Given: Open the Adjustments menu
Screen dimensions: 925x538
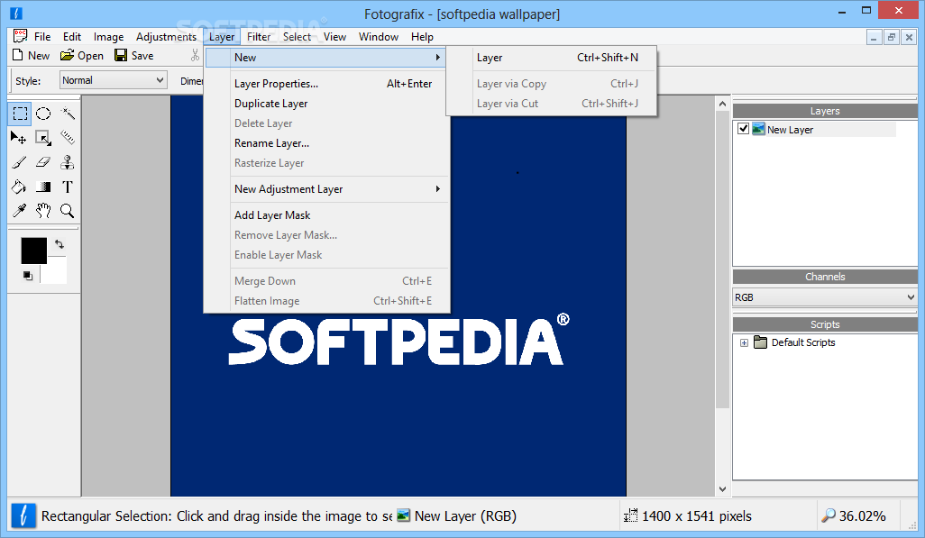Looking at the screenshot, I should [167, 37].
